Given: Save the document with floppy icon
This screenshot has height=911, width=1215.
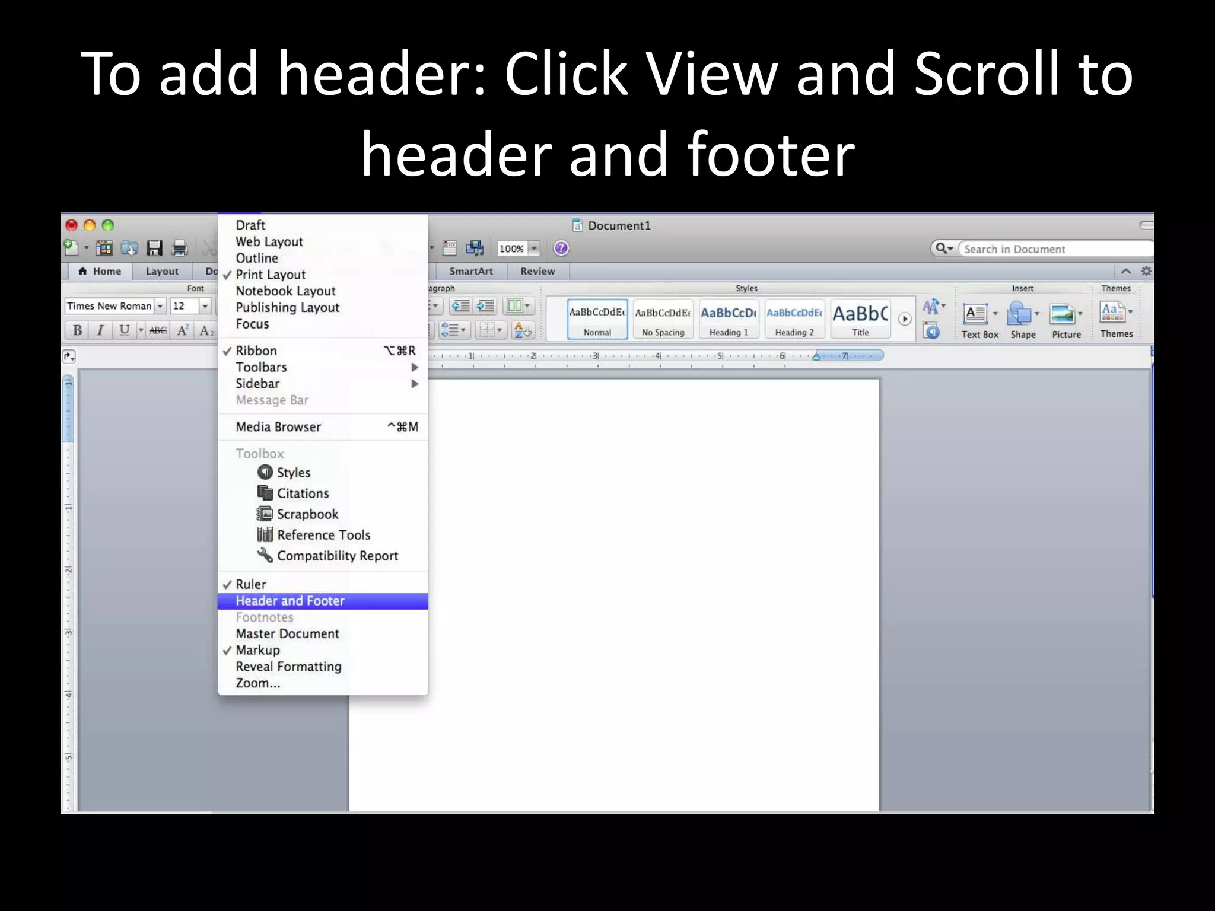Looking at the screenshot, I should pos(155,247).
